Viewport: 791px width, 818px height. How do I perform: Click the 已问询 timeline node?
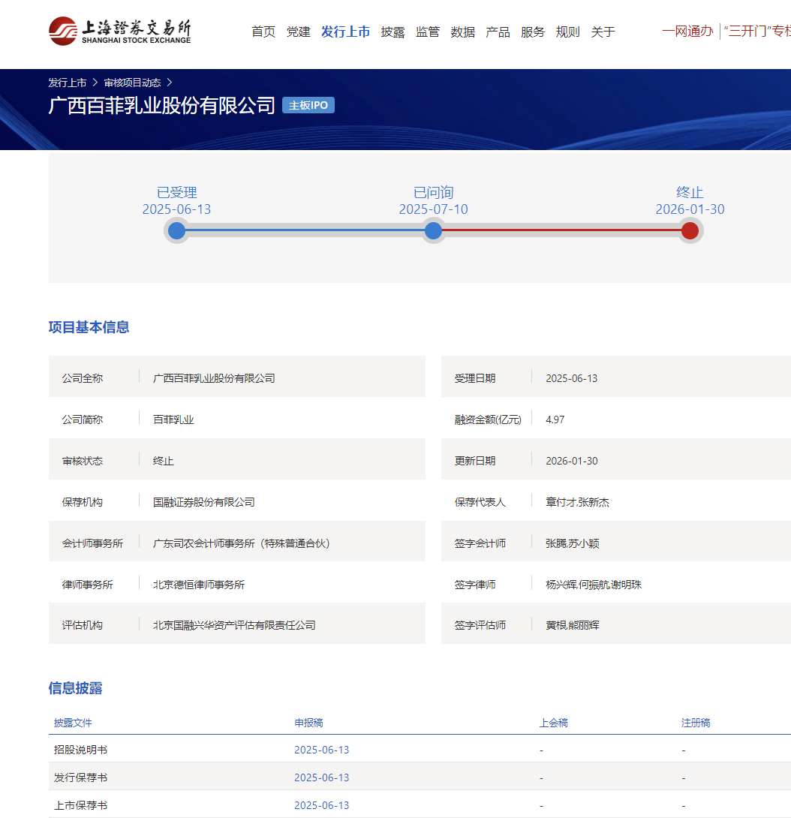[x=433, y=230]
